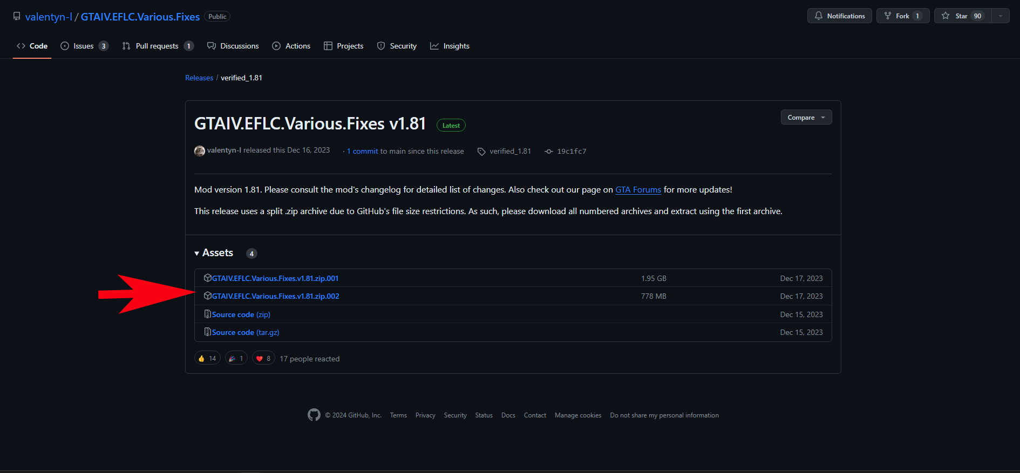The height and width of the screenshot is (473, 1020).
Task: Click the GitHub logo in the footer
Action: 314,415
